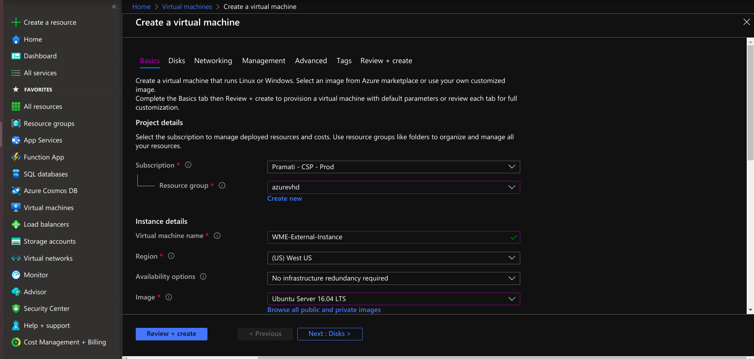Switch to the Disks tab
754x359 pixels.
[177, 61]
